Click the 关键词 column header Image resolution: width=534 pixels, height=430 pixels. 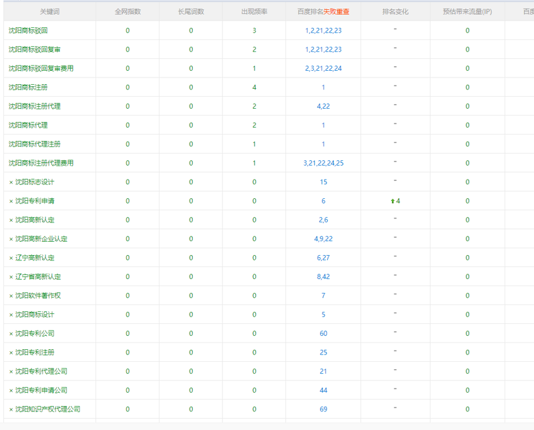point(49,11)
